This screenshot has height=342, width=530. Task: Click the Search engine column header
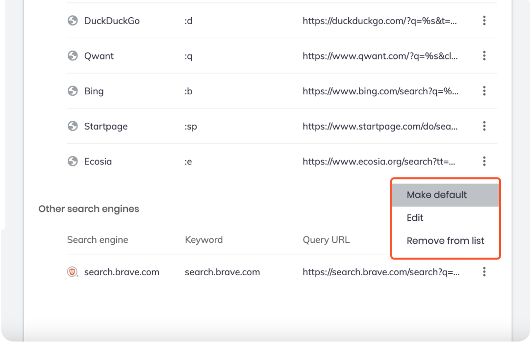98,240
